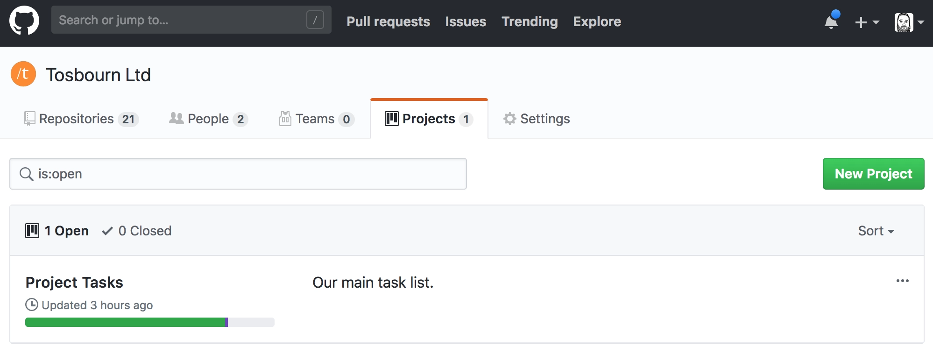Click the Repositories count badge 21

pos(128,120)
